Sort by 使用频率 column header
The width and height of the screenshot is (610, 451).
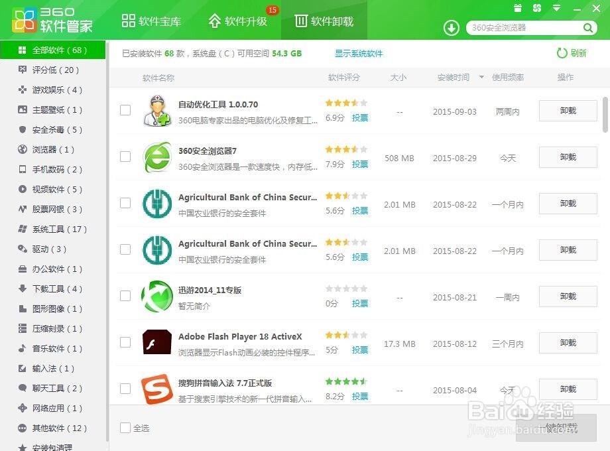click(508, 77)
